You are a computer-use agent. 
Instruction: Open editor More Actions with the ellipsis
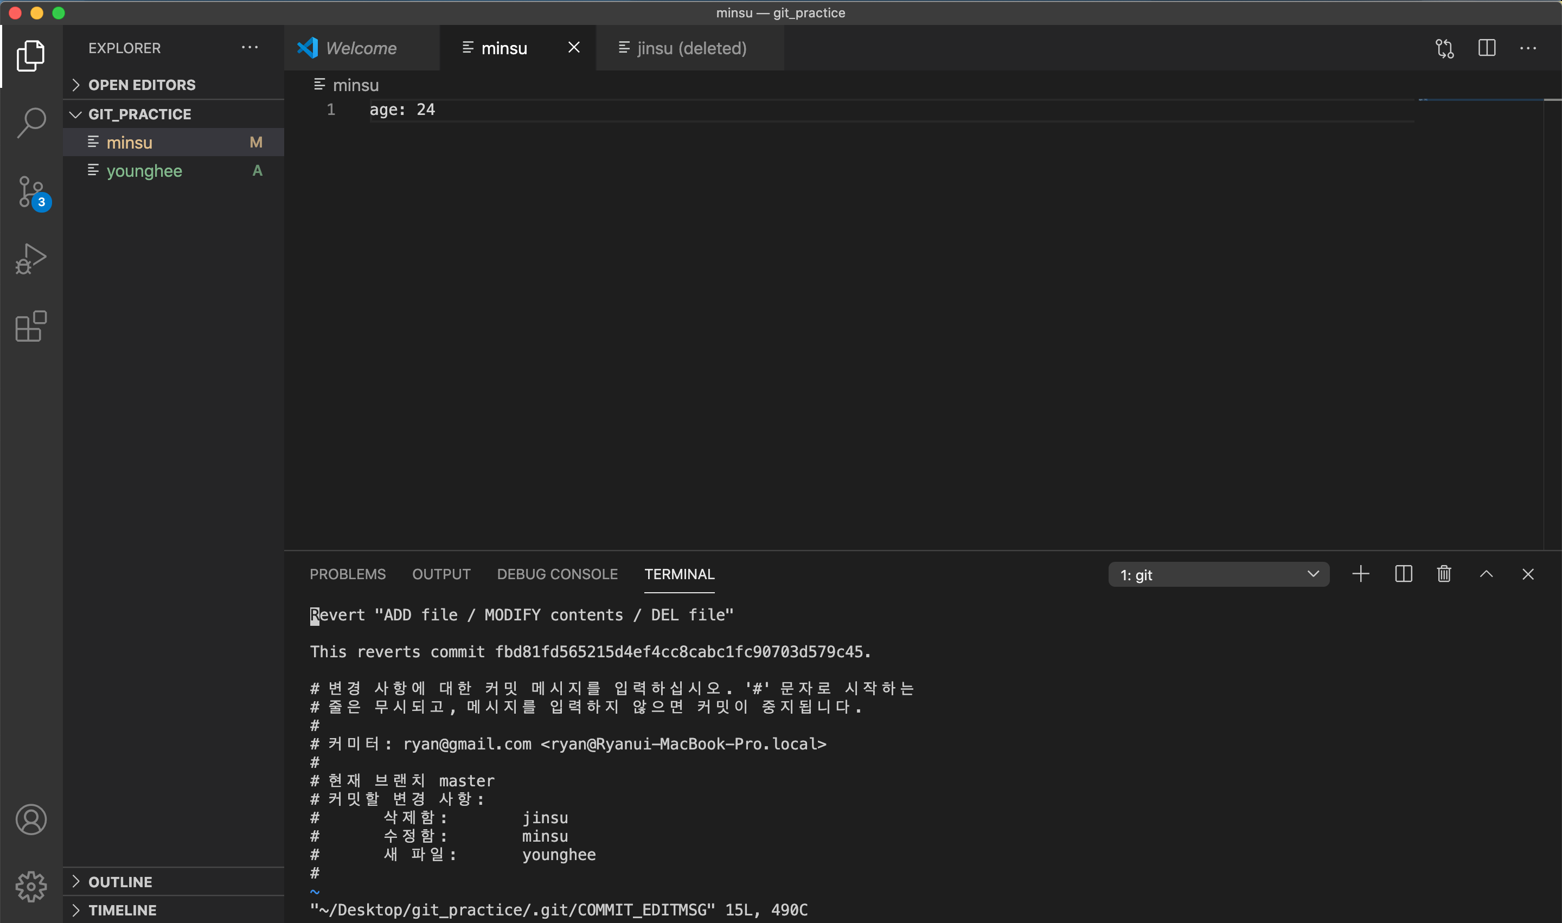click(1529, 48)
